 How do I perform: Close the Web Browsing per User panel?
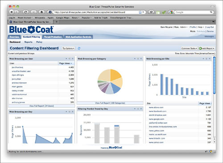73,59
